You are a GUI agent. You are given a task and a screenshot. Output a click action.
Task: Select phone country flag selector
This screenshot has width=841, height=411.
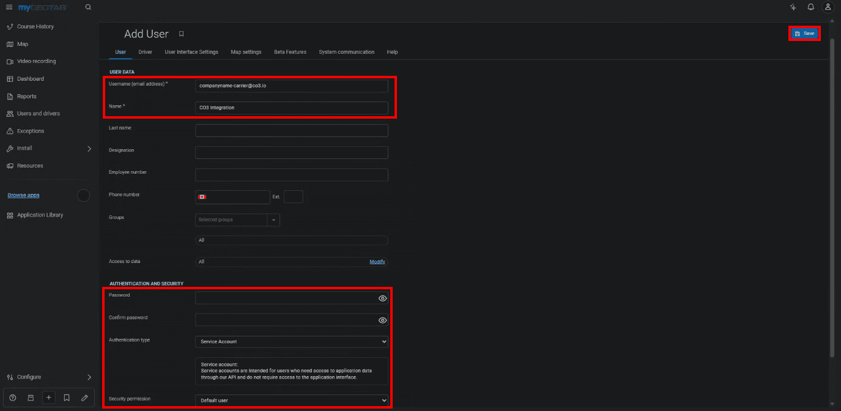[202, 197]
